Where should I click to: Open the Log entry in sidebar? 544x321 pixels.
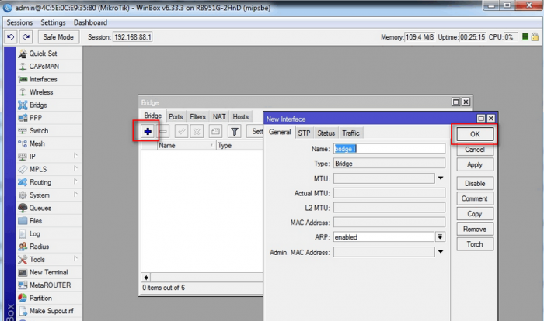35,234
